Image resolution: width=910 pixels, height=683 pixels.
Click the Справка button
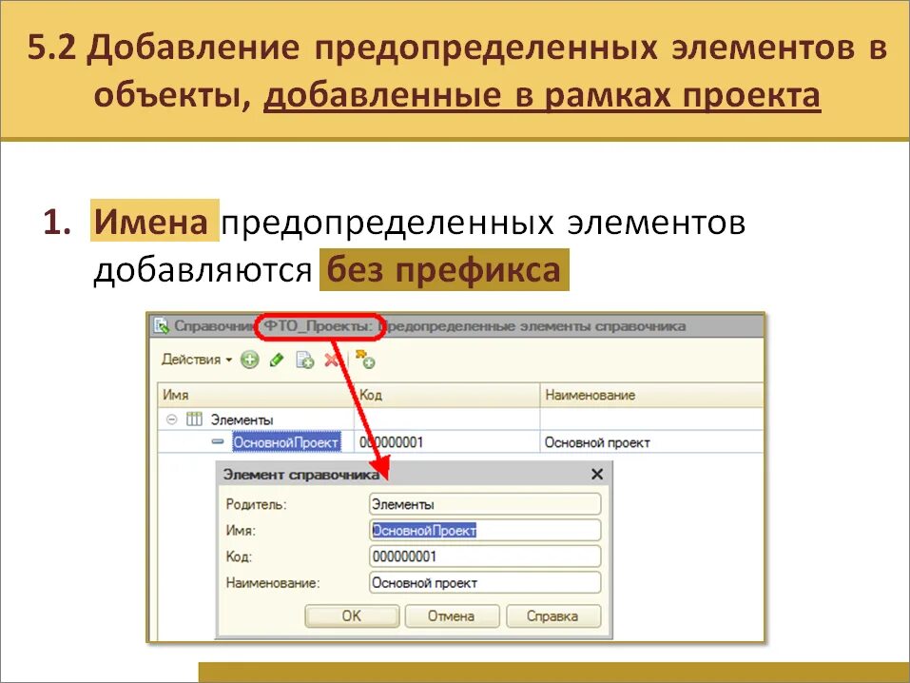pos(553,616)
